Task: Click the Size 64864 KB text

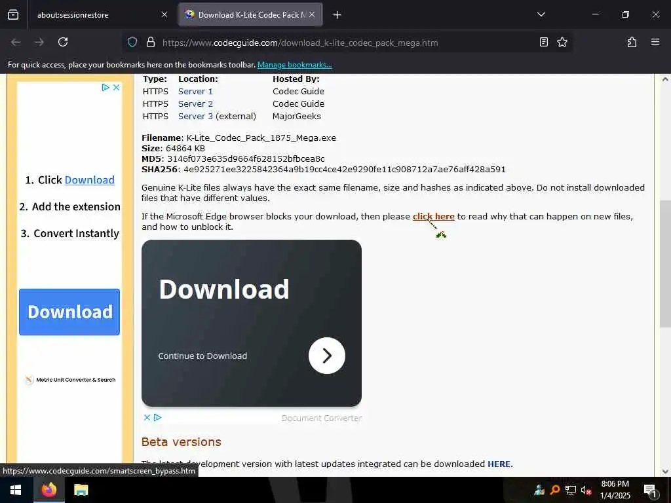Action: tap(173, 149)
